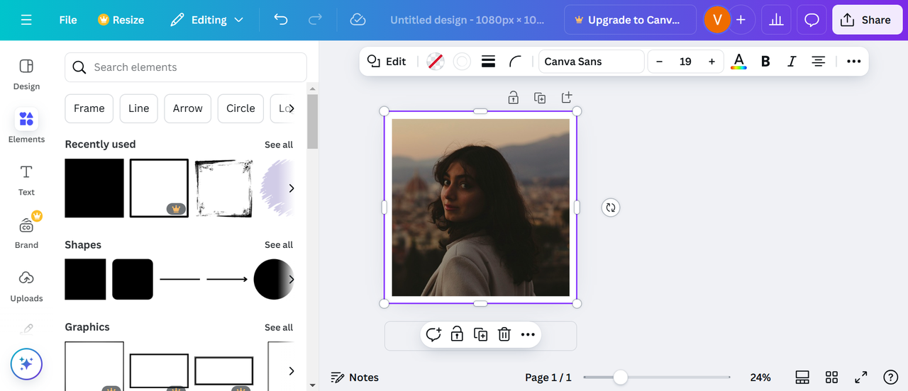
Task: Undo the last action
Action: tap(281, 20)
